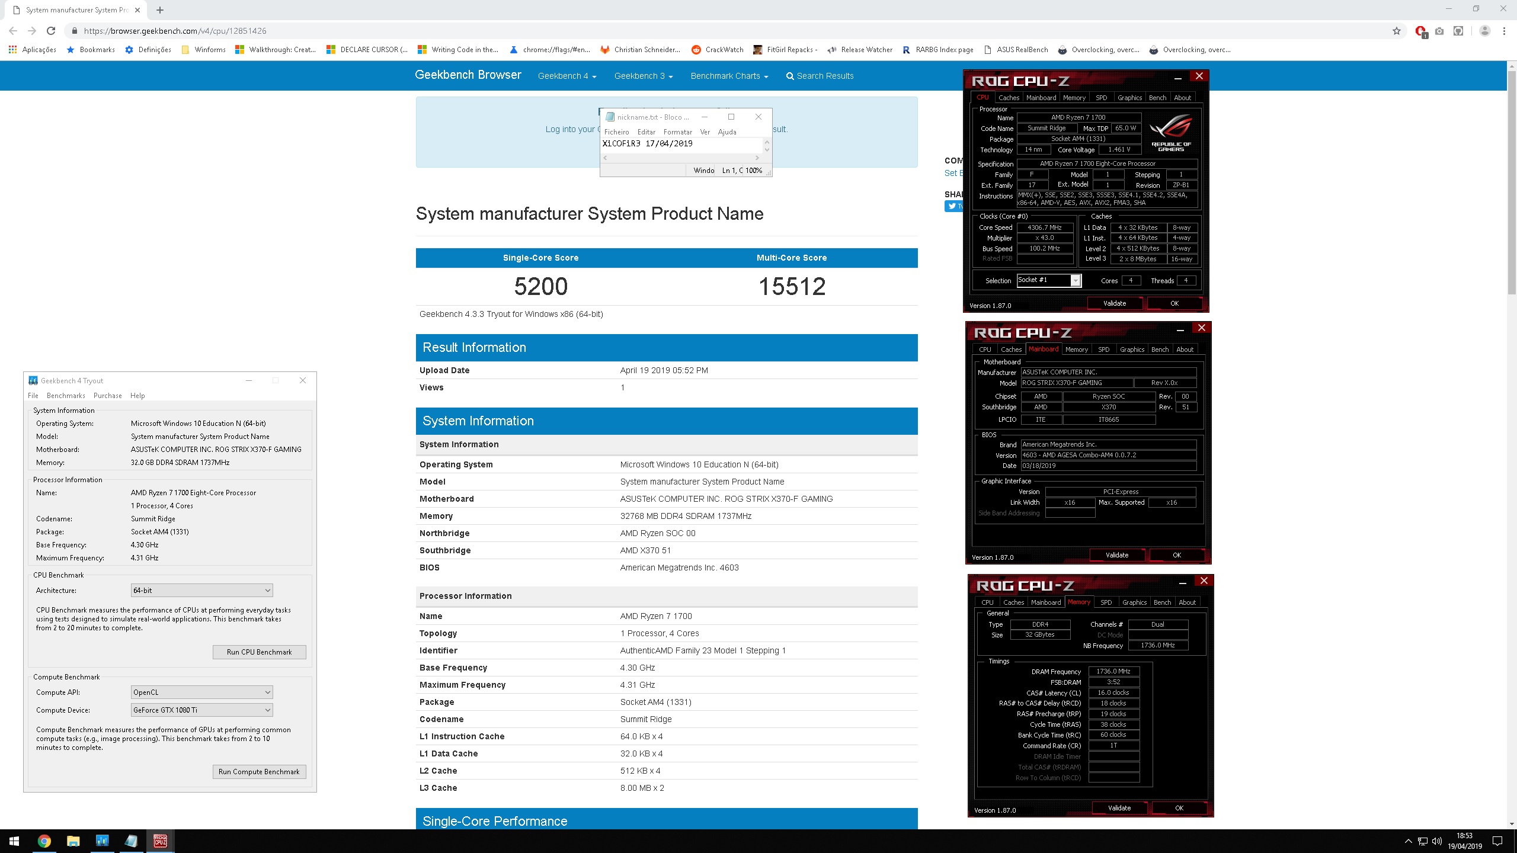Open a new Chrome tab
The image size is (1517, 853).
click(160, 9)
